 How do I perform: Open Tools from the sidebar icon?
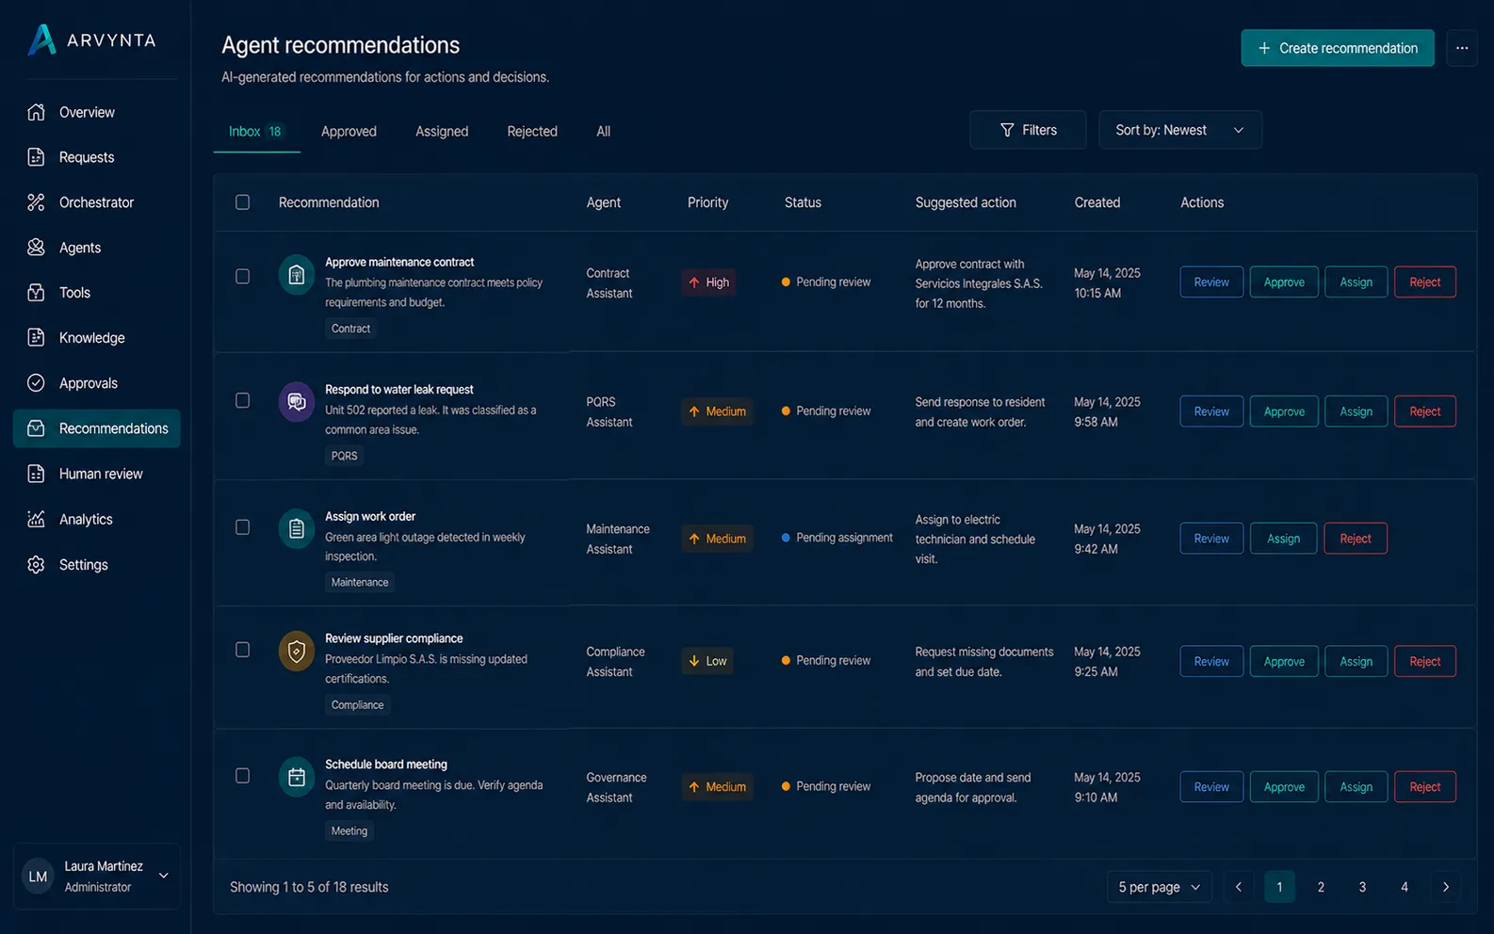[36, 293]
